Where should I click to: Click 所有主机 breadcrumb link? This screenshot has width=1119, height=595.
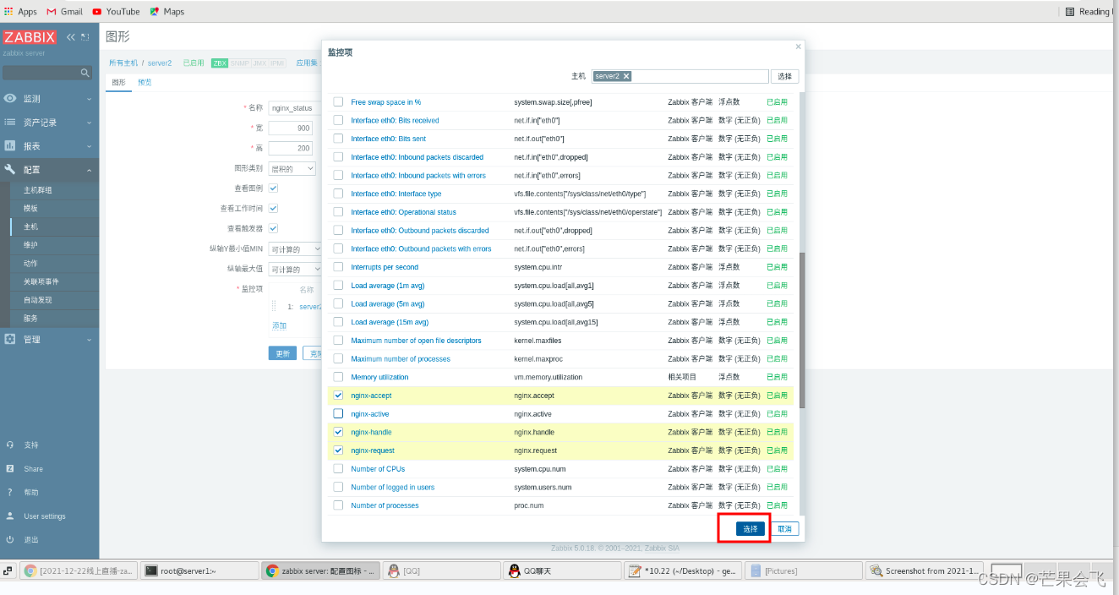(x=123, y=63)
